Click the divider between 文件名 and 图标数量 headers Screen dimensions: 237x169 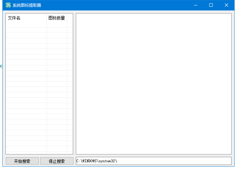pos(47,18)
